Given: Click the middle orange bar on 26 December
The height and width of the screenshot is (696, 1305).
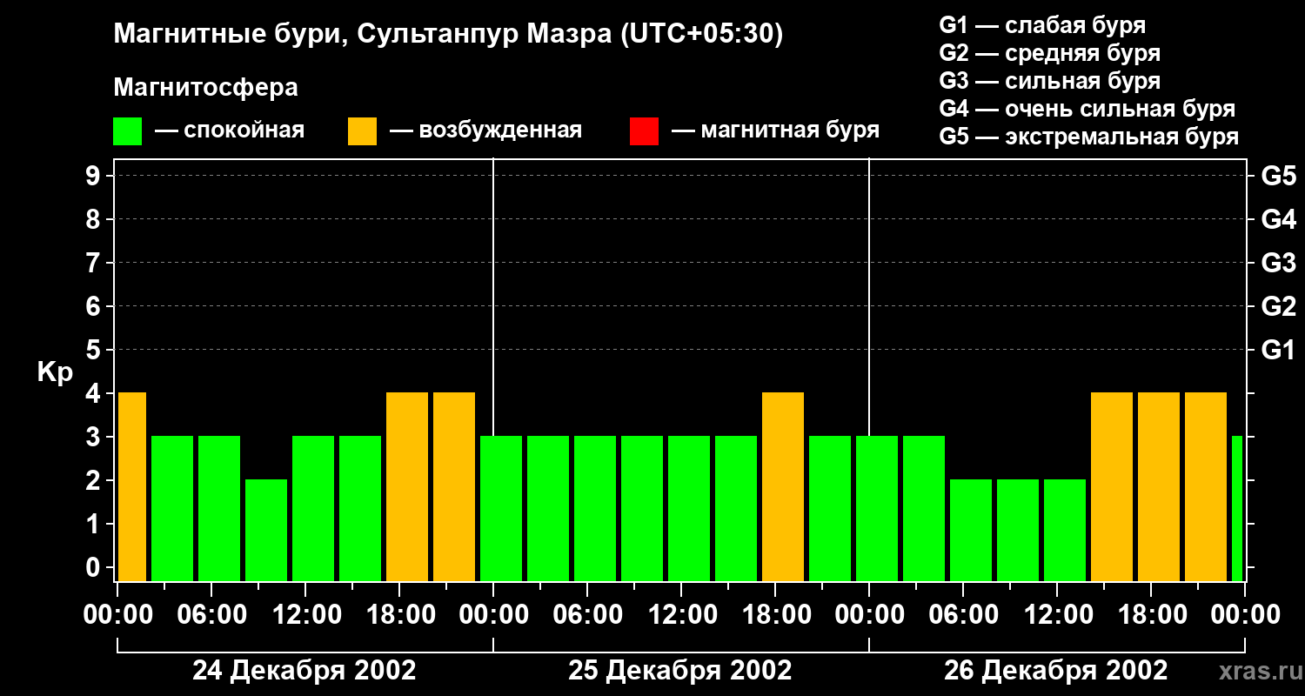Looking at the screenshot, I should tap(1159, 486).
